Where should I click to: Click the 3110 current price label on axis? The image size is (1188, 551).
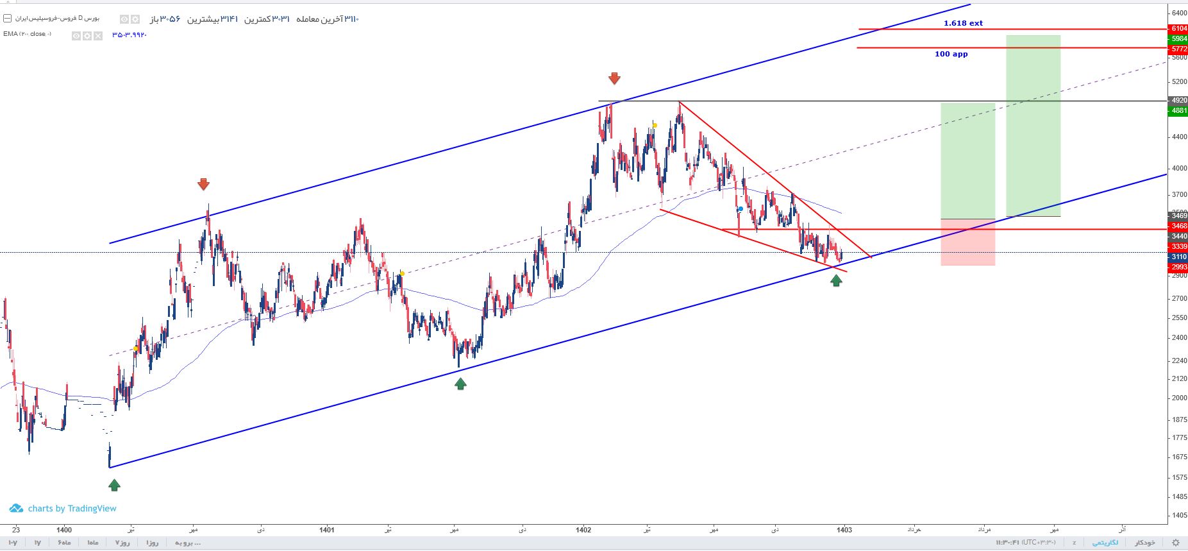pos(1179,257)
